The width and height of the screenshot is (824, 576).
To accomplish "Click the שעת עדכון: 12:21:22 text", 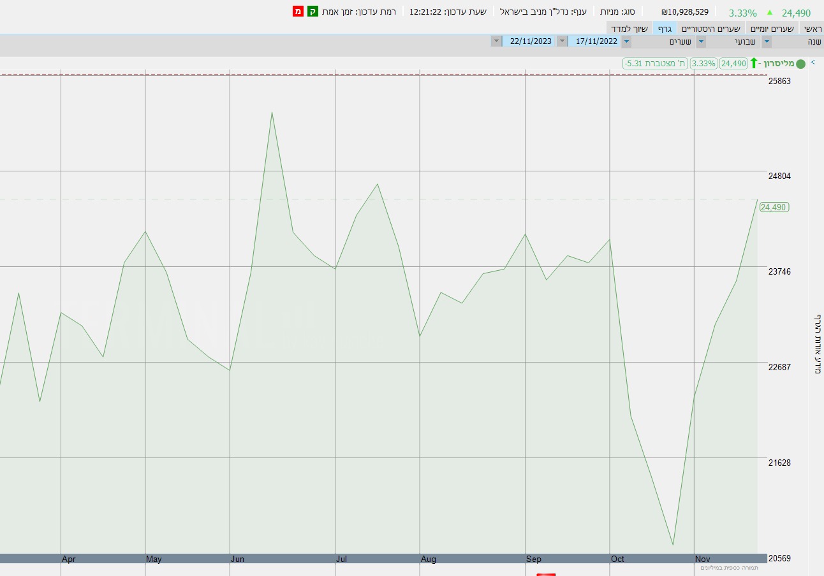I will click(448, 11).
